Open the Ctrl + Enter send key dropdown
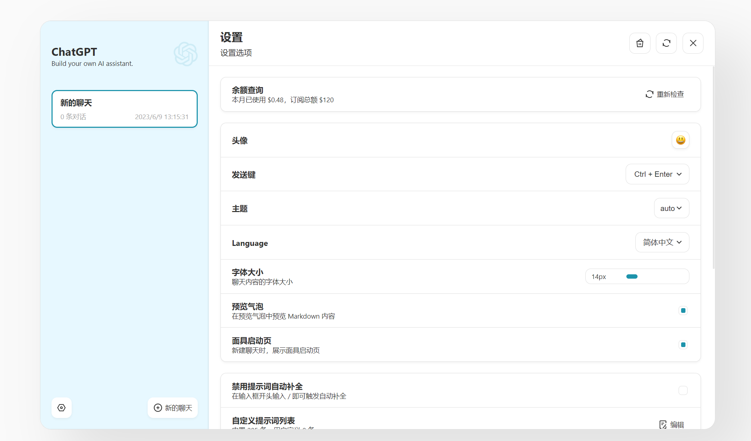 point(657,174)
